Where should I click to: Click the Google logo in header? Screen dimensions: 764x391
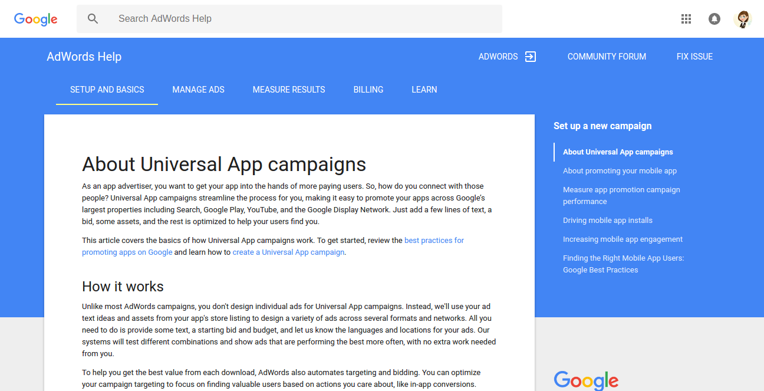(x=36, y=19)
